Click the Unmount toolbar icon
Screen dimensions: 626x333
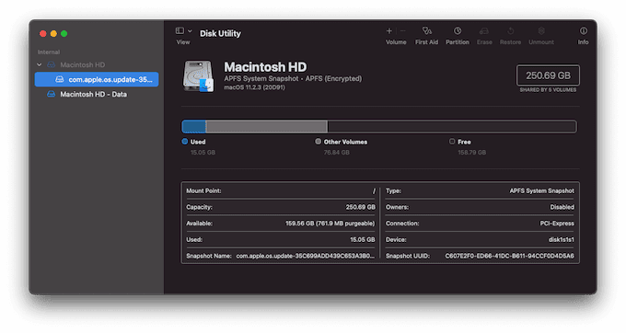541,30
